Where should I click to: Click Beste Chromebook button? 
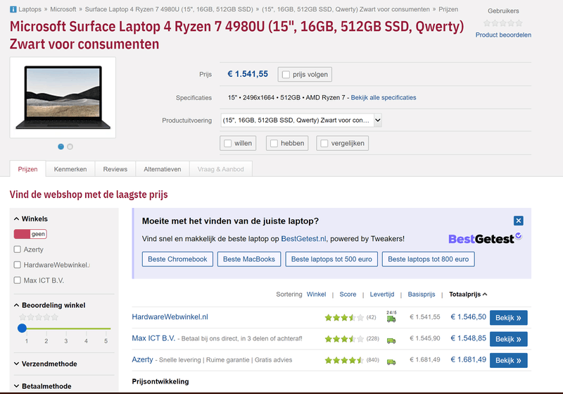[177, 259]
